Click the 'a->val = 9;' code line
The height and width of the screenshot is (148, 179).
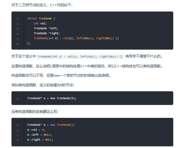tap(36, 130)
